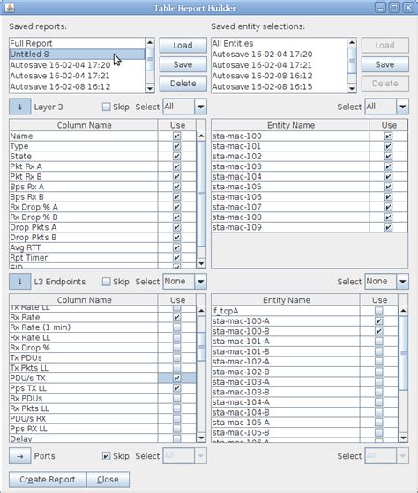Select All Entities saved entity selection

pyautogui.click(x=279, y=43)
